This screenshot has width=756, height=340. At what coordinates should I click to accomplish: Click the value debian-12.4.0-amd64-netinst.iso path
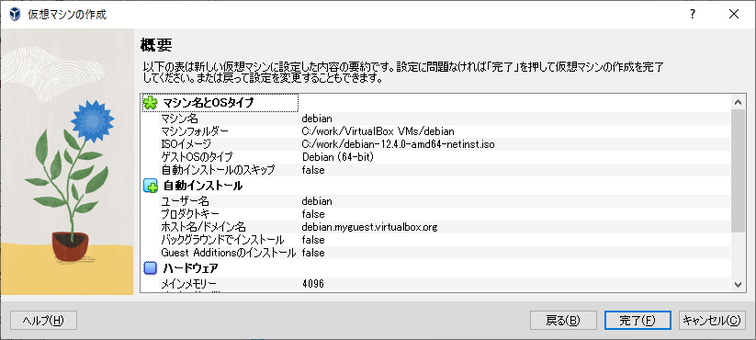coord(399,144)
